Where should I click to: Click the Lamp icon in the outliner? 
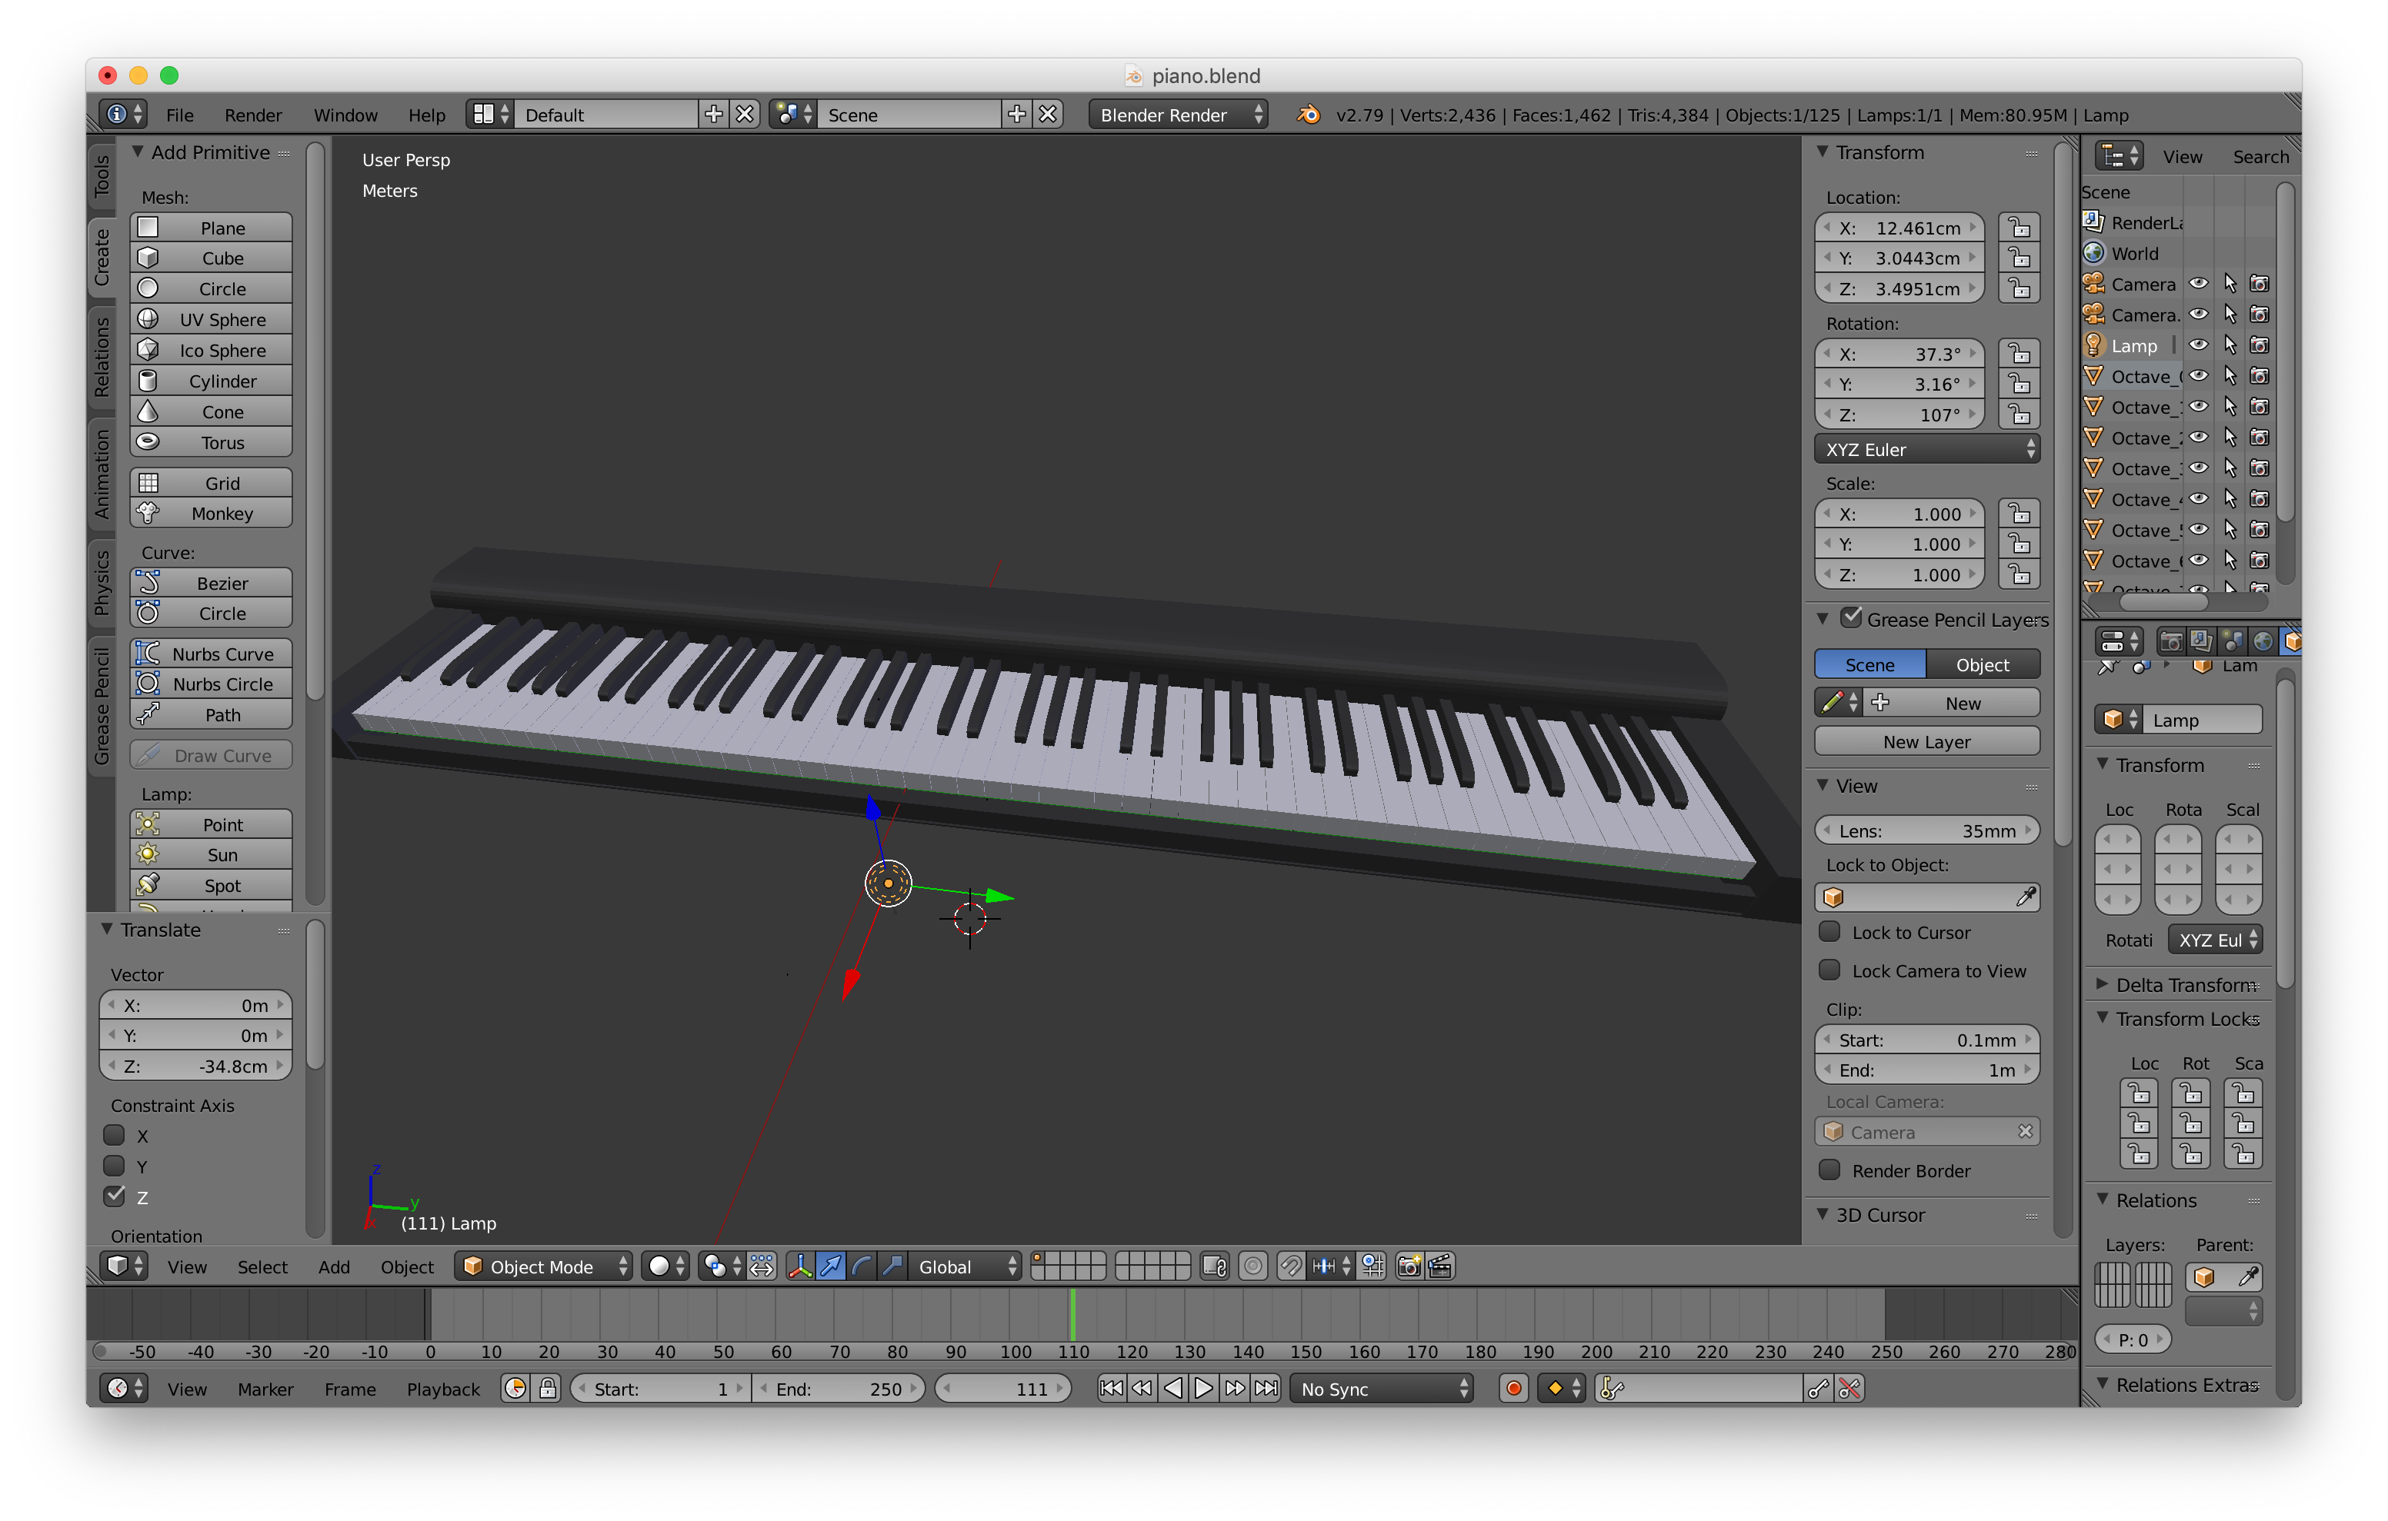(2093, 345)
